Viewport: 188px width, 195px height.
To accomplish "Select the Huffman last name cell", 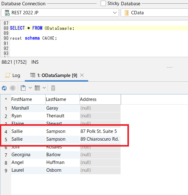I will click(62, 162).
